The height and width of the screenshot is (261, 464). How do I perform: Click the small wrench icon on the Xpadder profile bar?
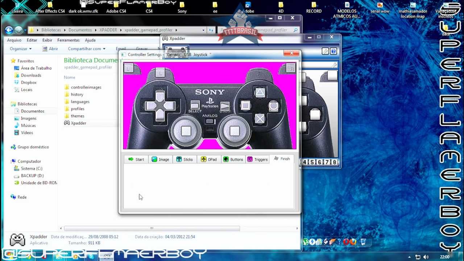pyautogui.click(x=334, y=65)
